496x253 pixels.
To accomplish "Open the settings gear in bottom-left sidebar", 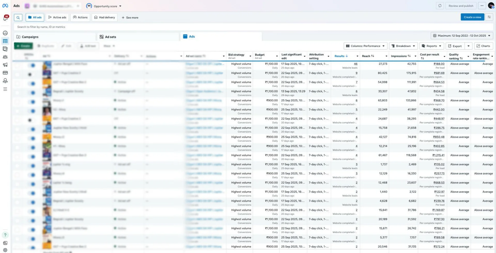I will [5, 250].
